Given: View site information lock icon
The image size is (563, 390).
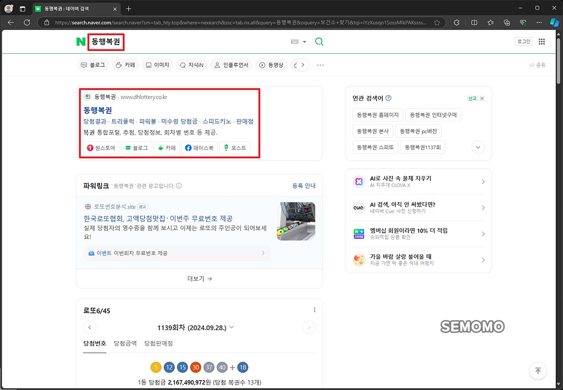Looking at the screenshot, I should click(47, 23).
